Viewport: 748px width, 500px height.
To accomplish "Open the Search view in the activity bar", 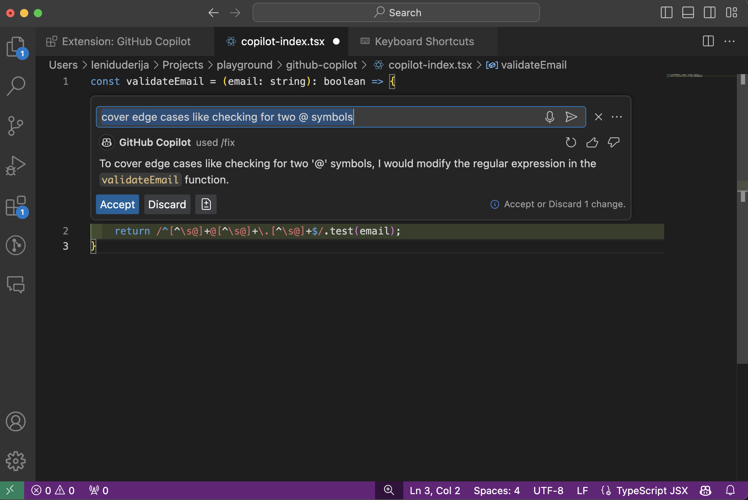I will [x=16, y=86].
